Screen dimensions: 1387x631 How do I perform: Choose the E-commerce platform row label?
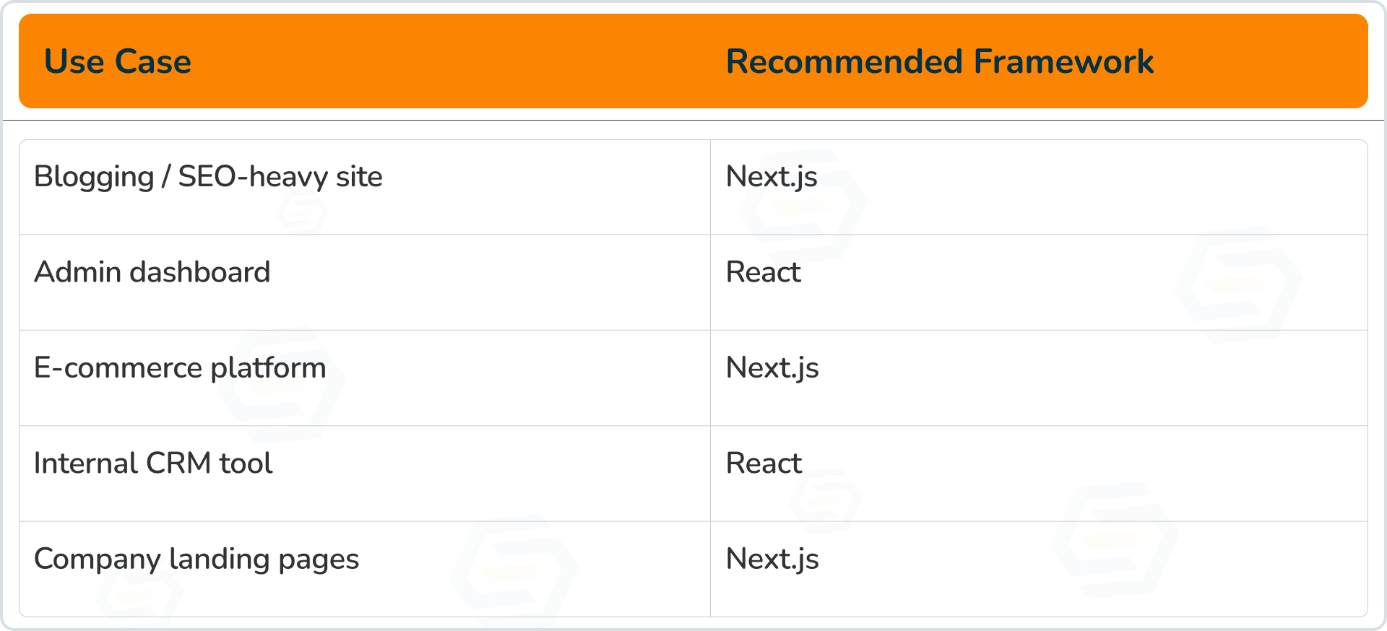click(x=180, y=368)
